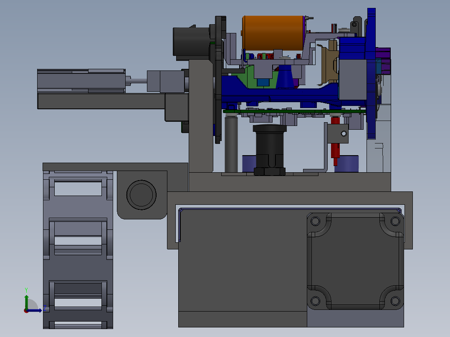
Task: Click the bottom-left bolt hole of motor plate
Action: pyautogui.click(x=316, y=301)
